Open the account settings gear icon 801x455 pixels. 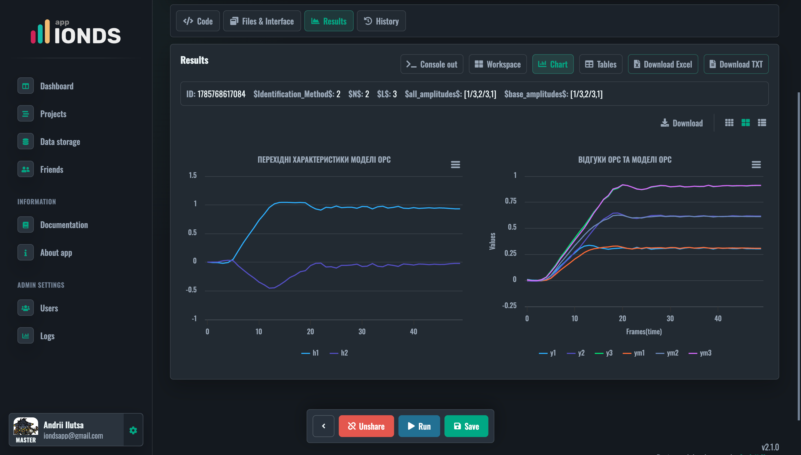click(x=133, y=430)
